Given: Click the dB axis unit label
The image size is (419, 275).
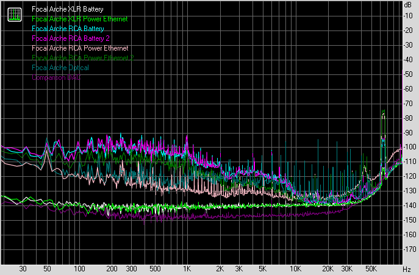Looking at the screenshot, I should [408, 5].
